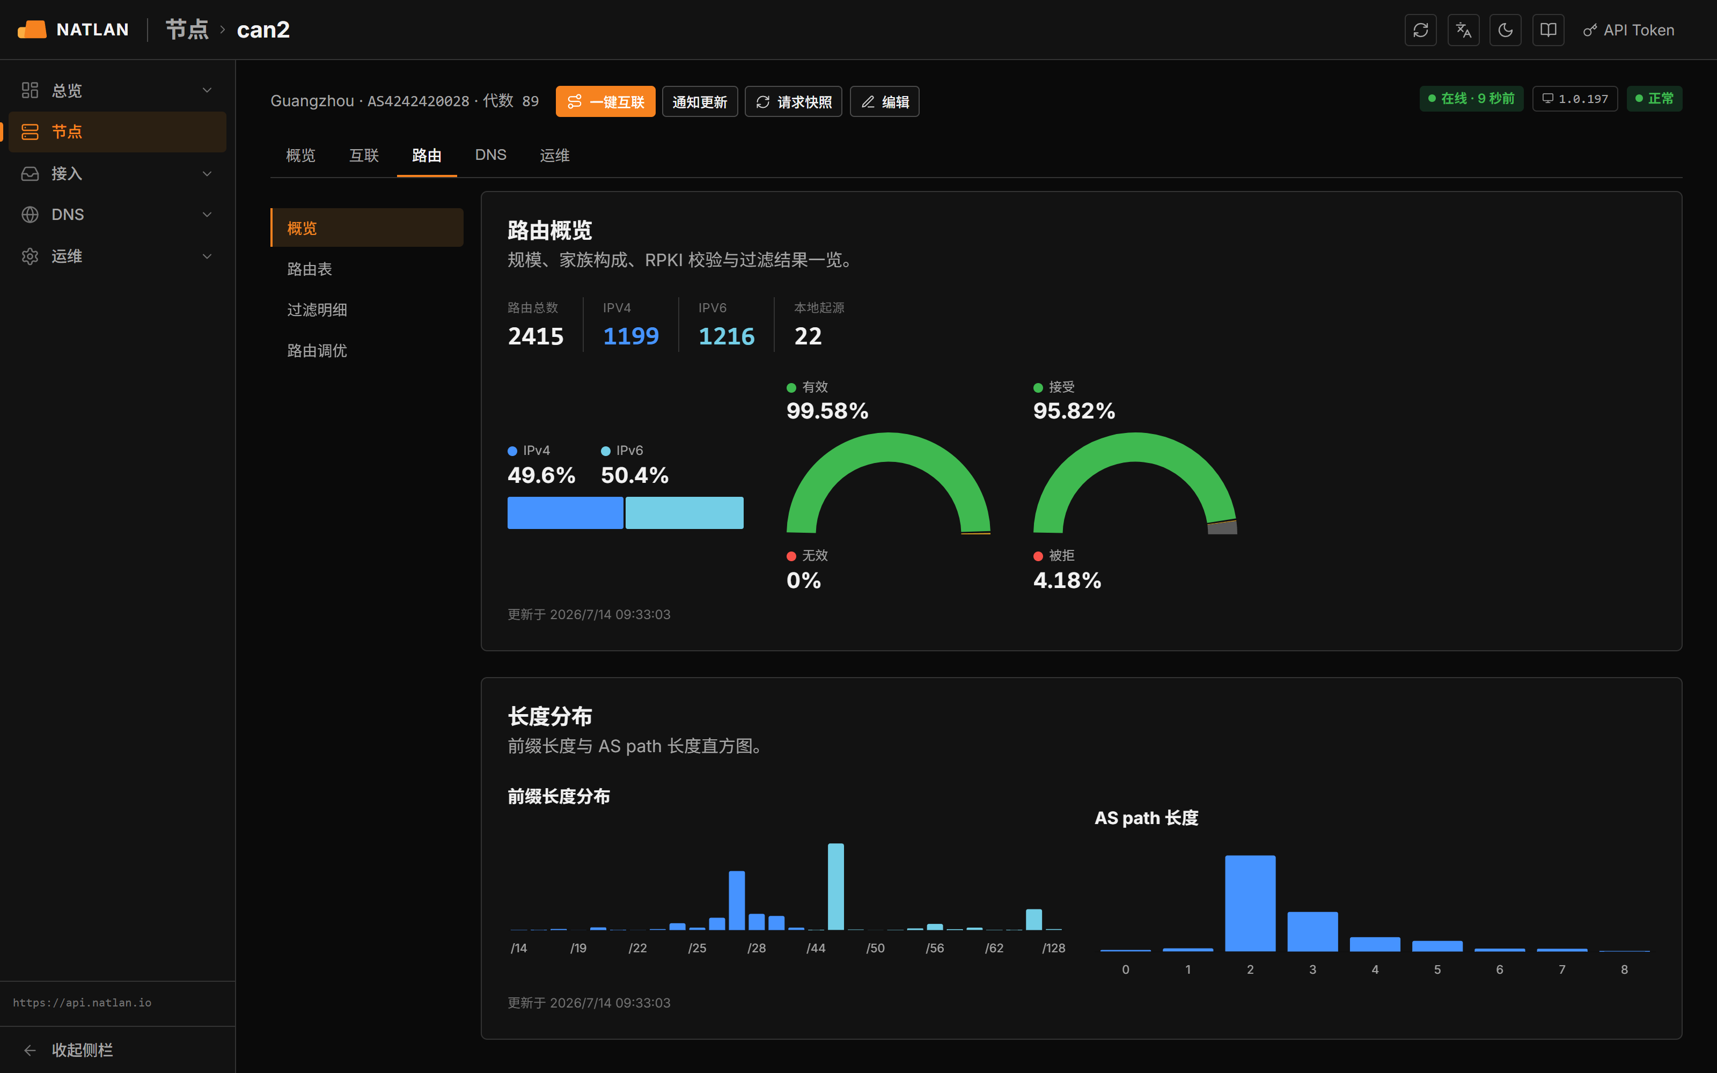The image size is (1717, 1073).
Task: Click the 编辑 pencil button
Action: coord(885,101)
